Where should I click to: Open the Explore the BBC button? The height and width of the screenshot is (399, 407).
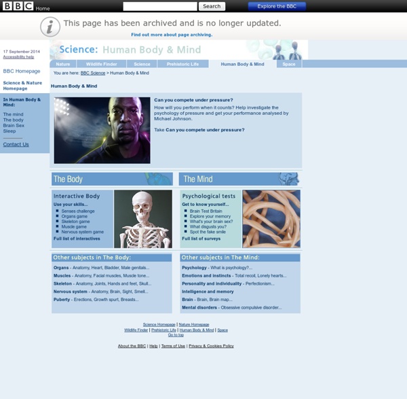[277, 6]
